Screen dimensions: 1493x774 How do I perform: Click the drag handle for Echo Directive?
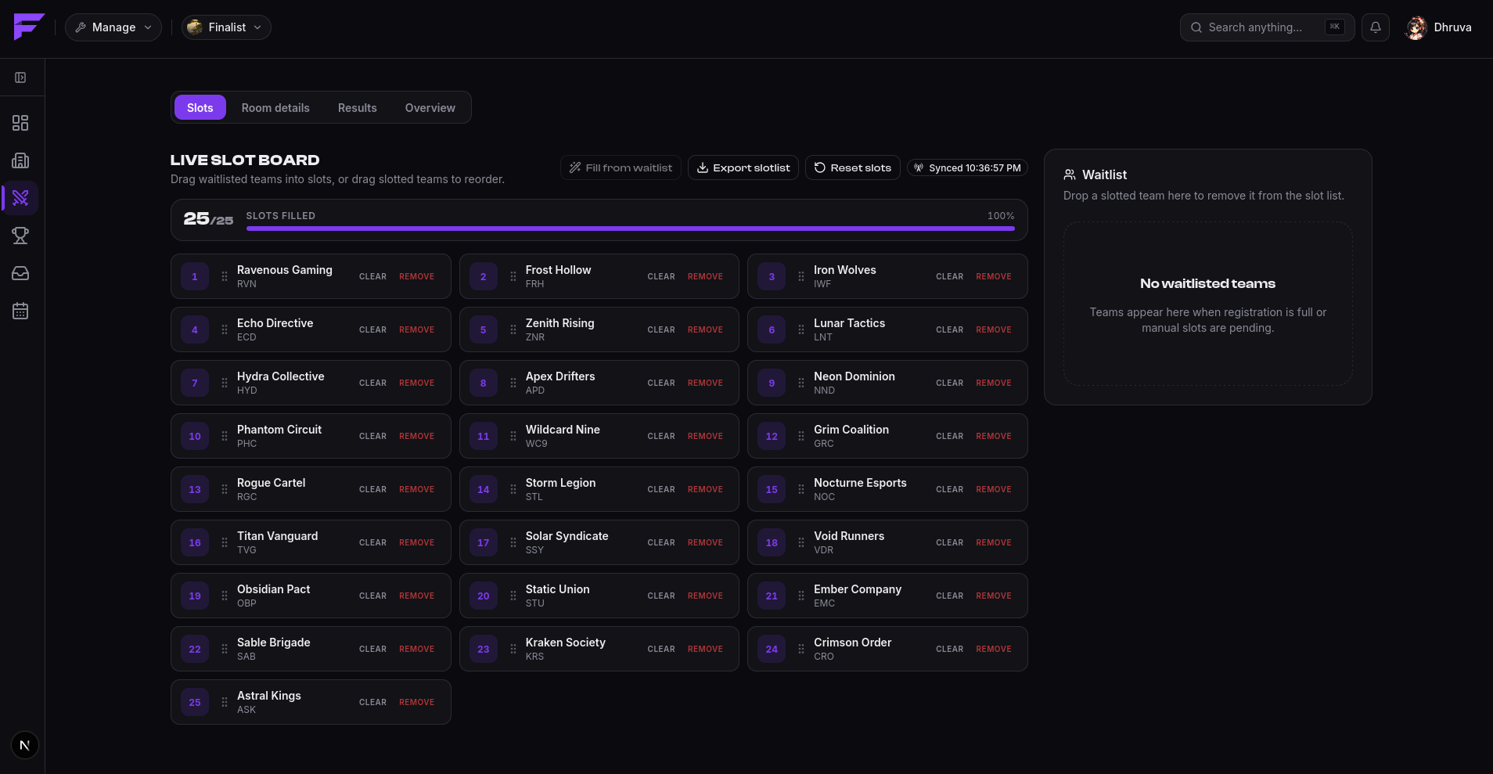point(225,329)
